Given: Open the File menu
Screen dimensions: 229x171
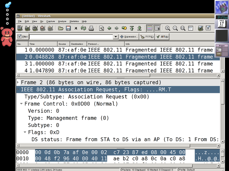Looking at the screenshot, I should (x=20, y=21).
